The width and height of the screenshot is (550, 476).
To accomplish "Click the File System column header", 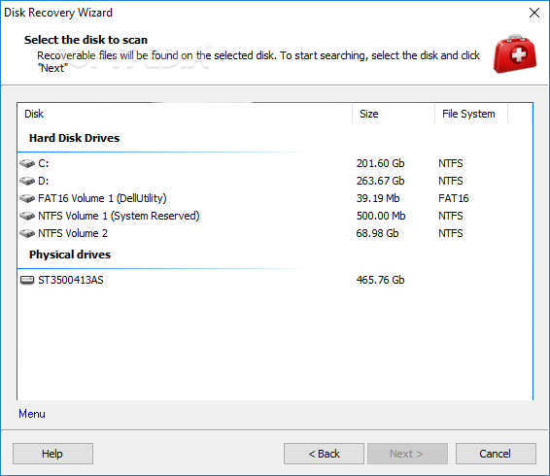I will 471,114.
